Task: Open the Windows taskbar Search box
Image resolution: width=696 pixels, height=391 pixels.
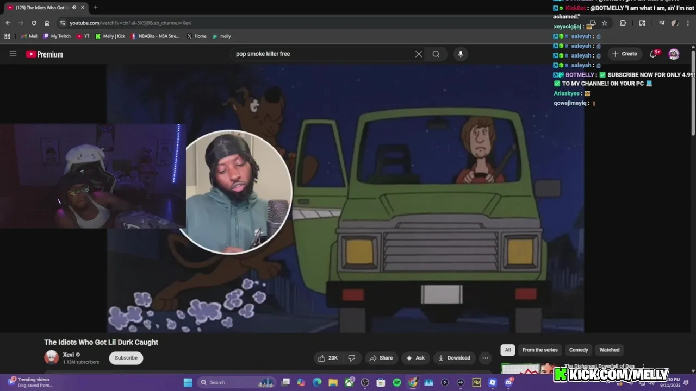Action: click(237, 382)
